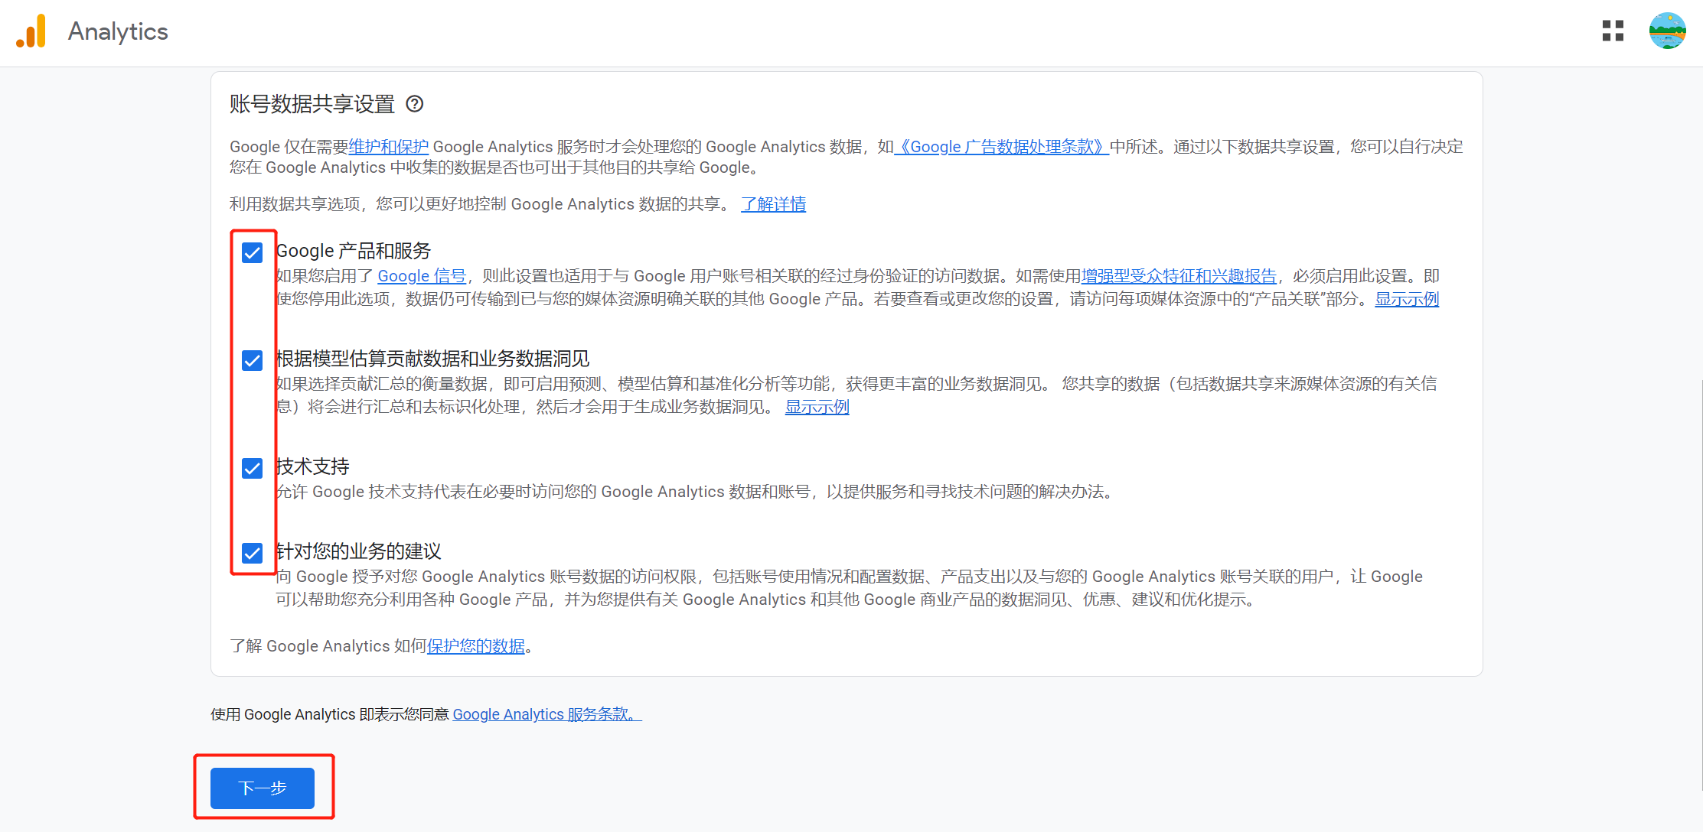
Task: Click the 了解详情 link
Action: tap(773, 204)
